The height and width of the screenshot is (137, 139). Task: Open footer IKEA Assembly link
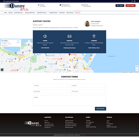69,122
